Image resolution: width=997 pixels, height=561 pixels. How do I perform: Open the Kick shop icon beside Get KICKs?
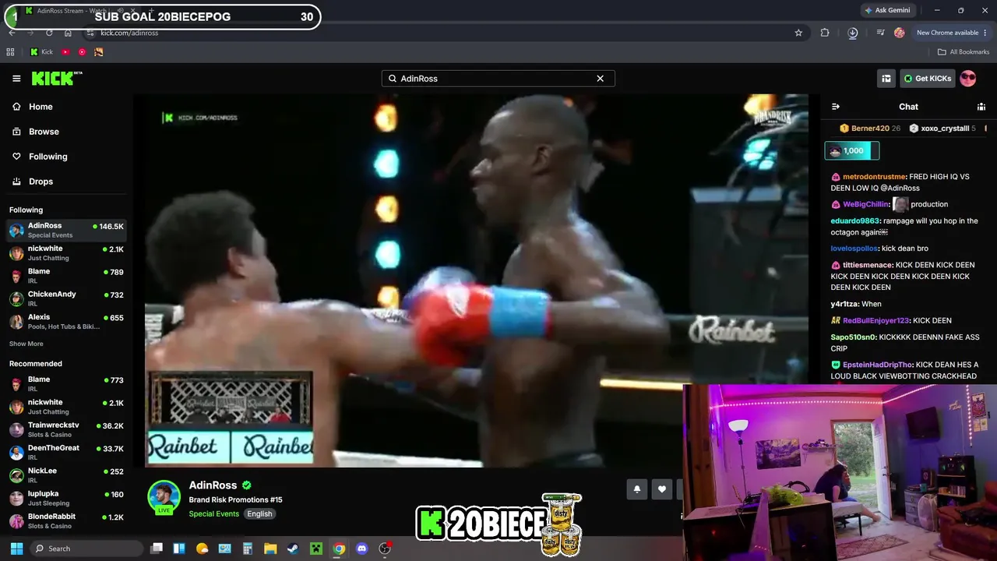(x=886, y=79)
